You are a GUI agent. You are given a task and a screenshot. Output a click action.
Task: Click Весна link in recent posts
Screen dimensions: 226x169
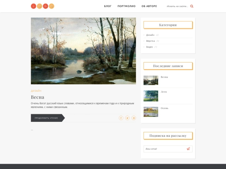164,77
